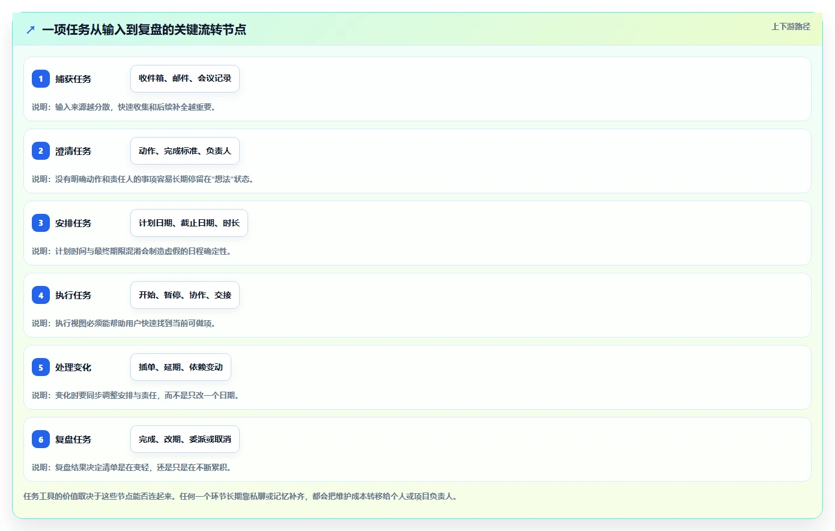Viewport: 835px width, 531px height.
Task: Select the 执行任务 step title
Action: [73, 295]
